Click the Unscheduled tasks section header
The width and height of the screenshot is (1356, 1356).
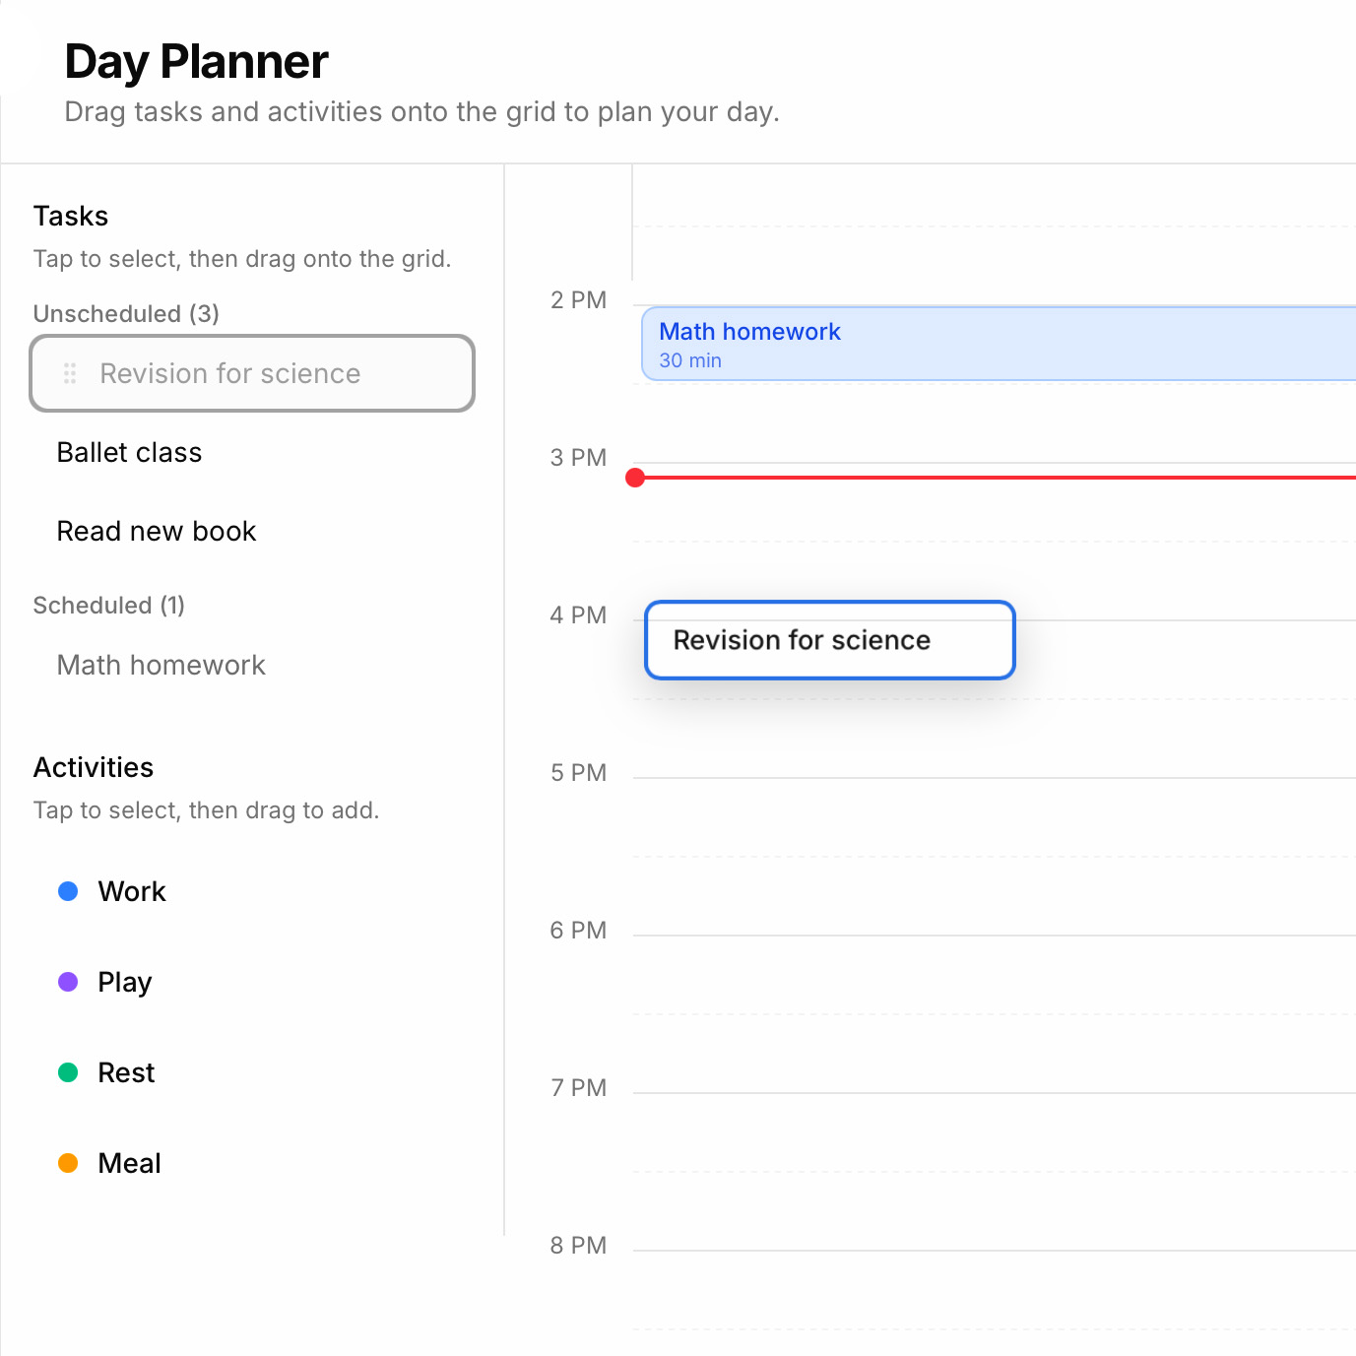click(x=125, y=313)
